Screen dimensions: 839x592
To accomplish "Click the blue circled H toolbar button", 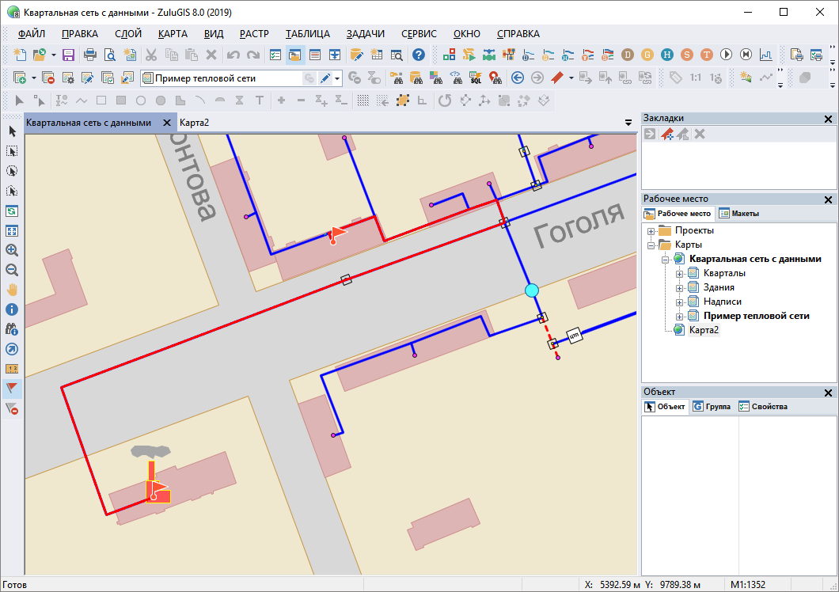I will [x=667, y=55].
